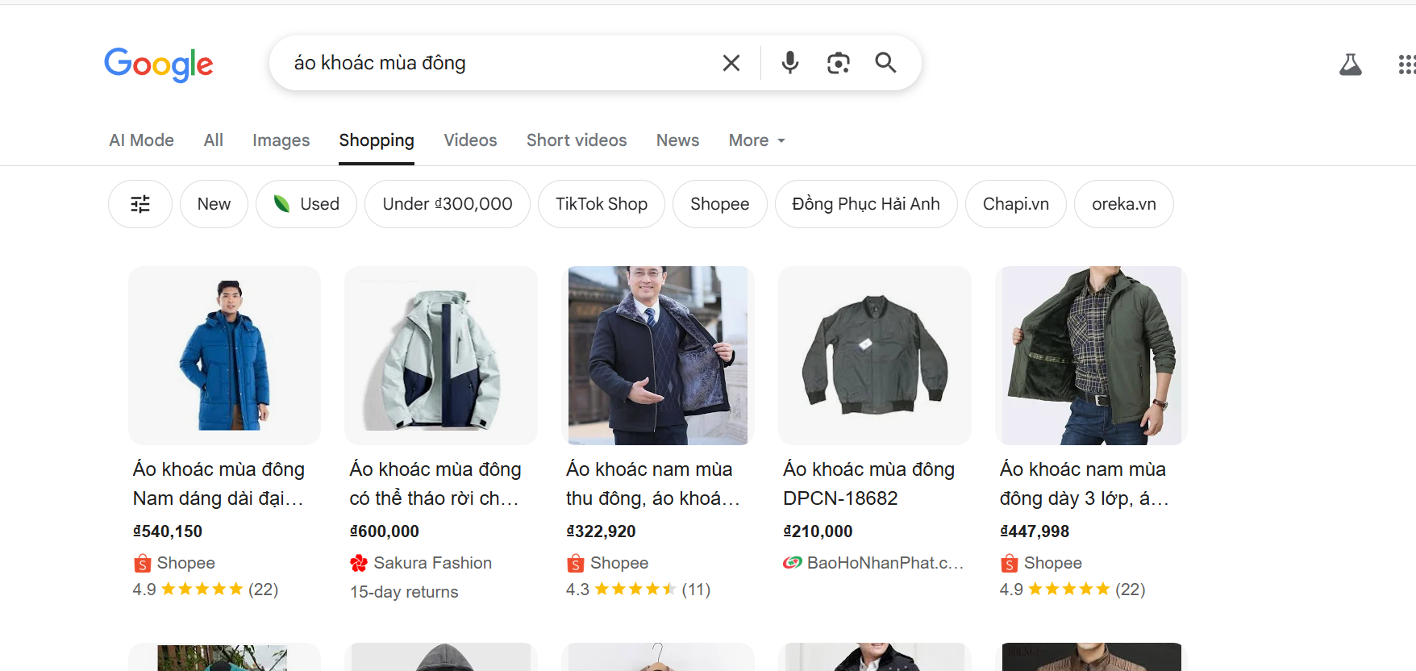
Task: Enable the Under ₫300,000 price filter
Action: coord(448,204)
